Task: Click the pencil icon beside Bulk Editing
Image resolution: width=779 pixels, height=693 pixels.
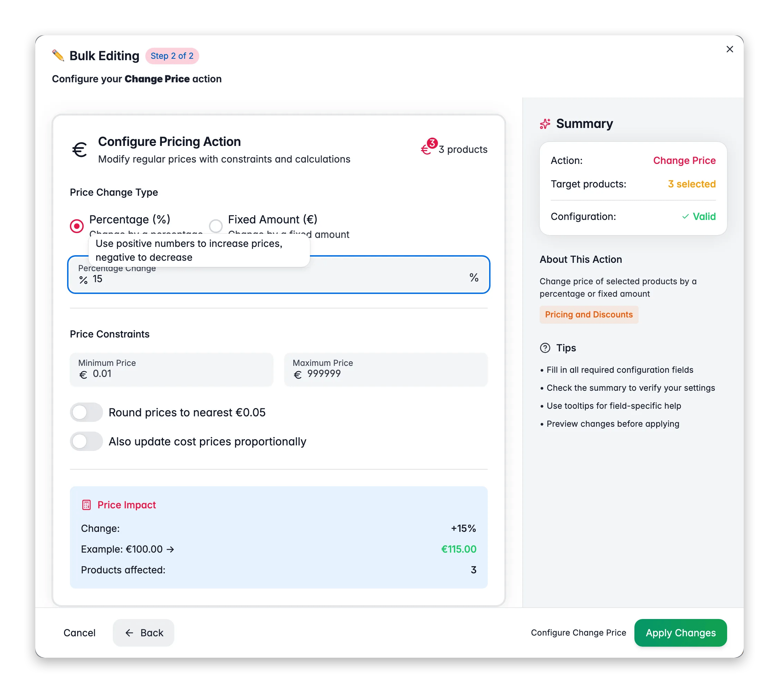Action: click(58, 56)
